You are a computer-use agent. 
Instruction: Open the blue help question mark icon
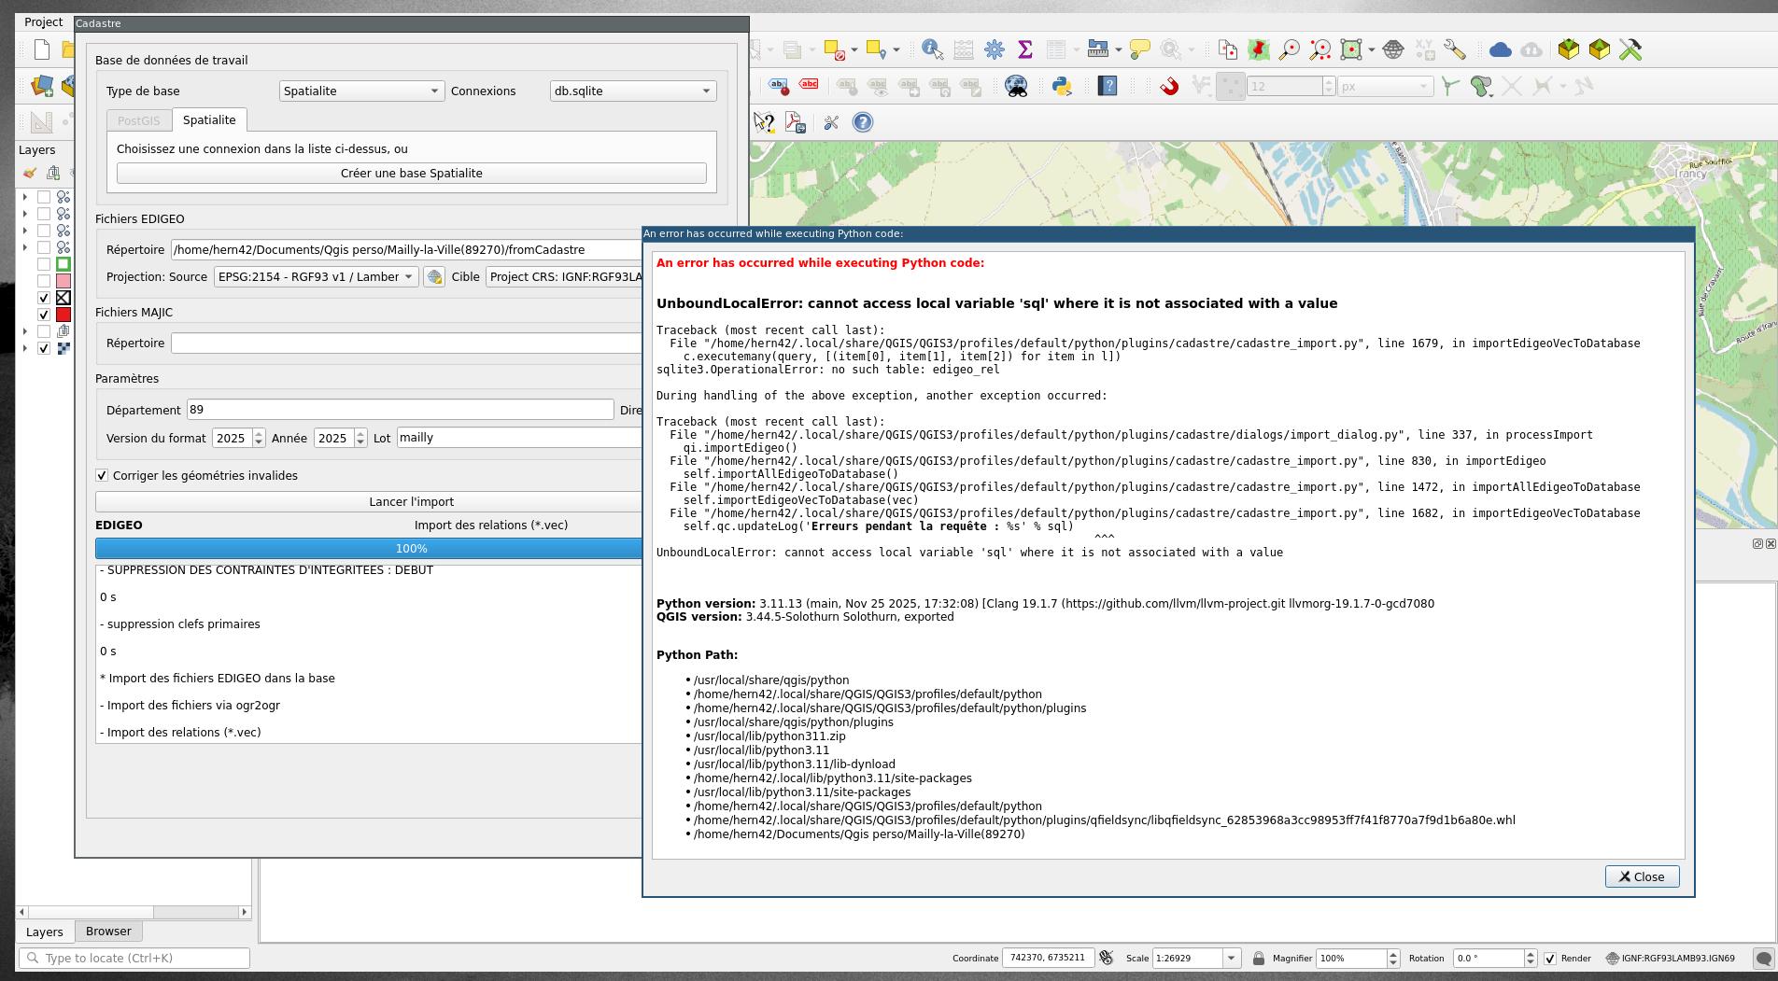click(x=862, y=122)
